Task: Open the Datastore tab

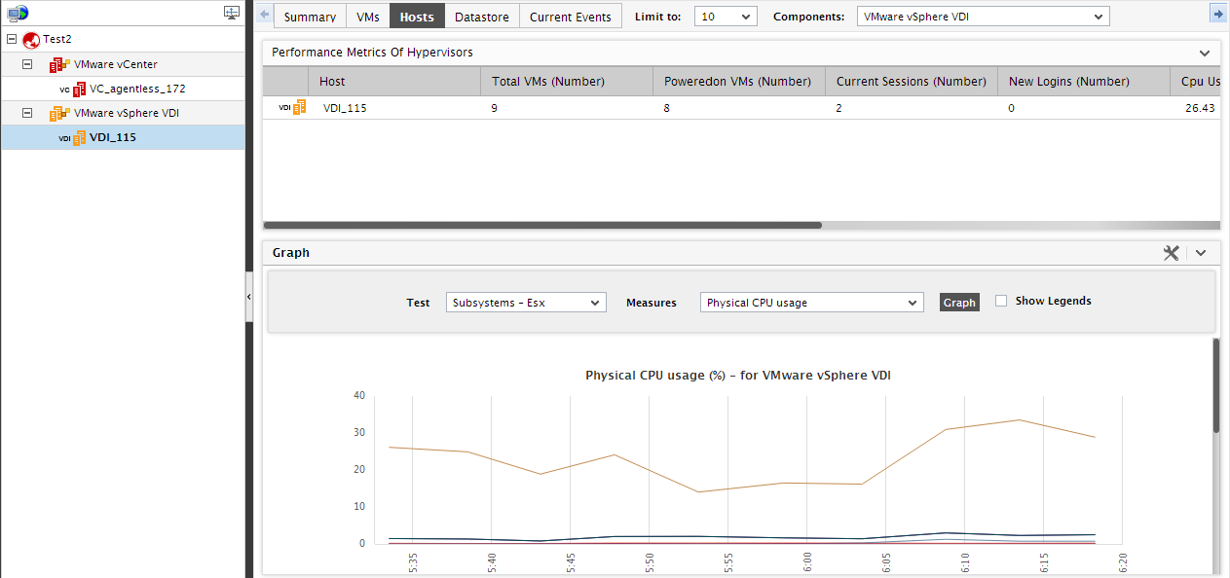Action: [482, 17]
